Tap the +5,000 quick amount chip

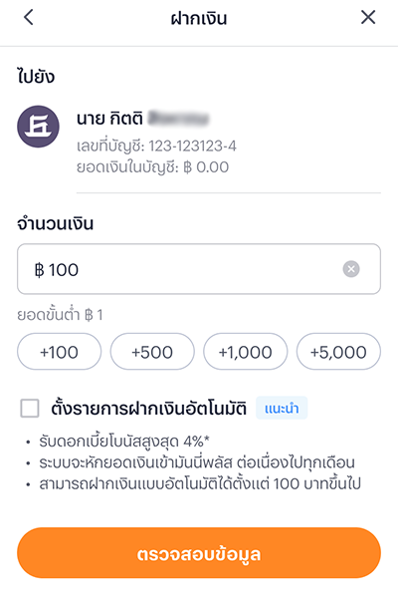click(338, 352)
